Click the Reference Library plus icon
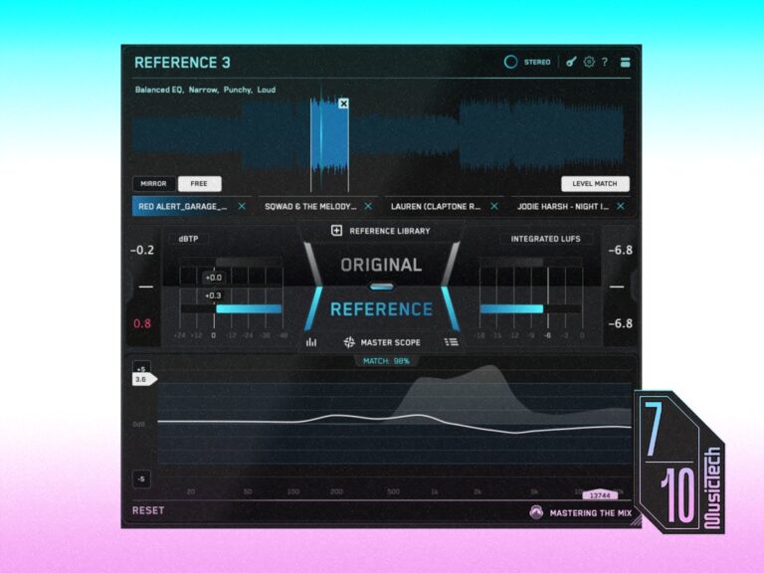Screen dimensions: 764x573 [x=336, y=231]
